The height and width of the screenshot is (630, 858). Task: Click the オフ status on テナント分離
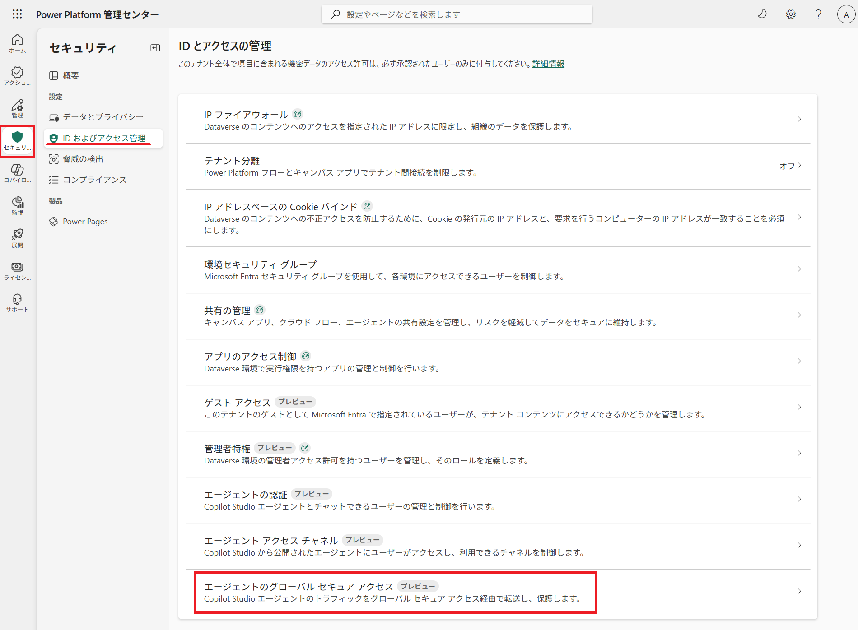[787, 166]
